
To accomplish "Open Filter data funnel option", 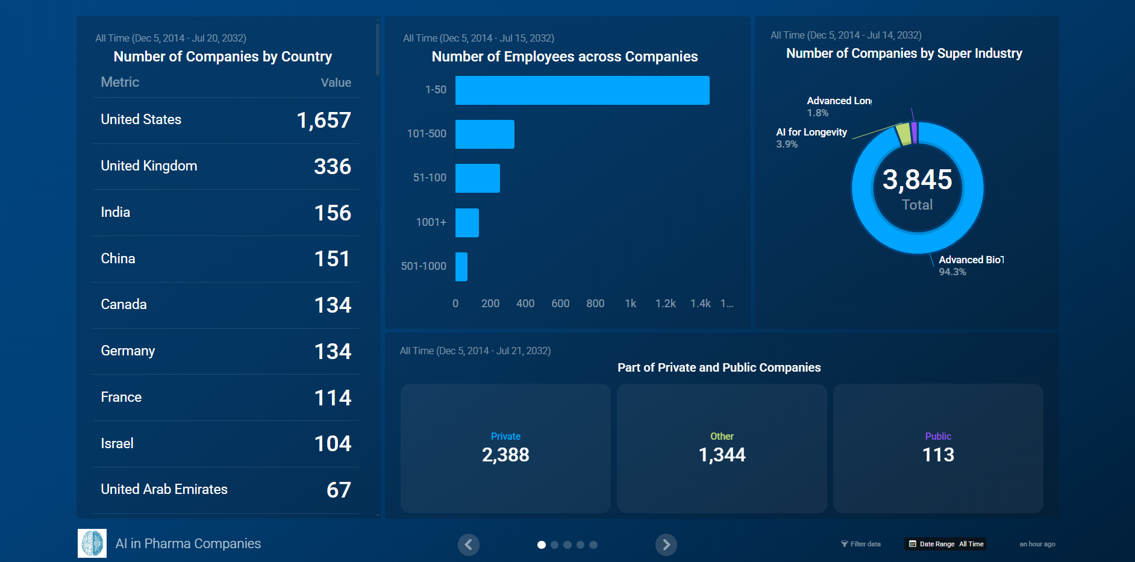I will [860, 544].
